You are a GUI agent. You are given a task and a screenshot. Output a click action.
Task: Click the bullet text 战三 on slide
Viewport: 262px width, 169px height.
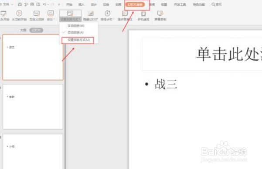pos(166,84)
